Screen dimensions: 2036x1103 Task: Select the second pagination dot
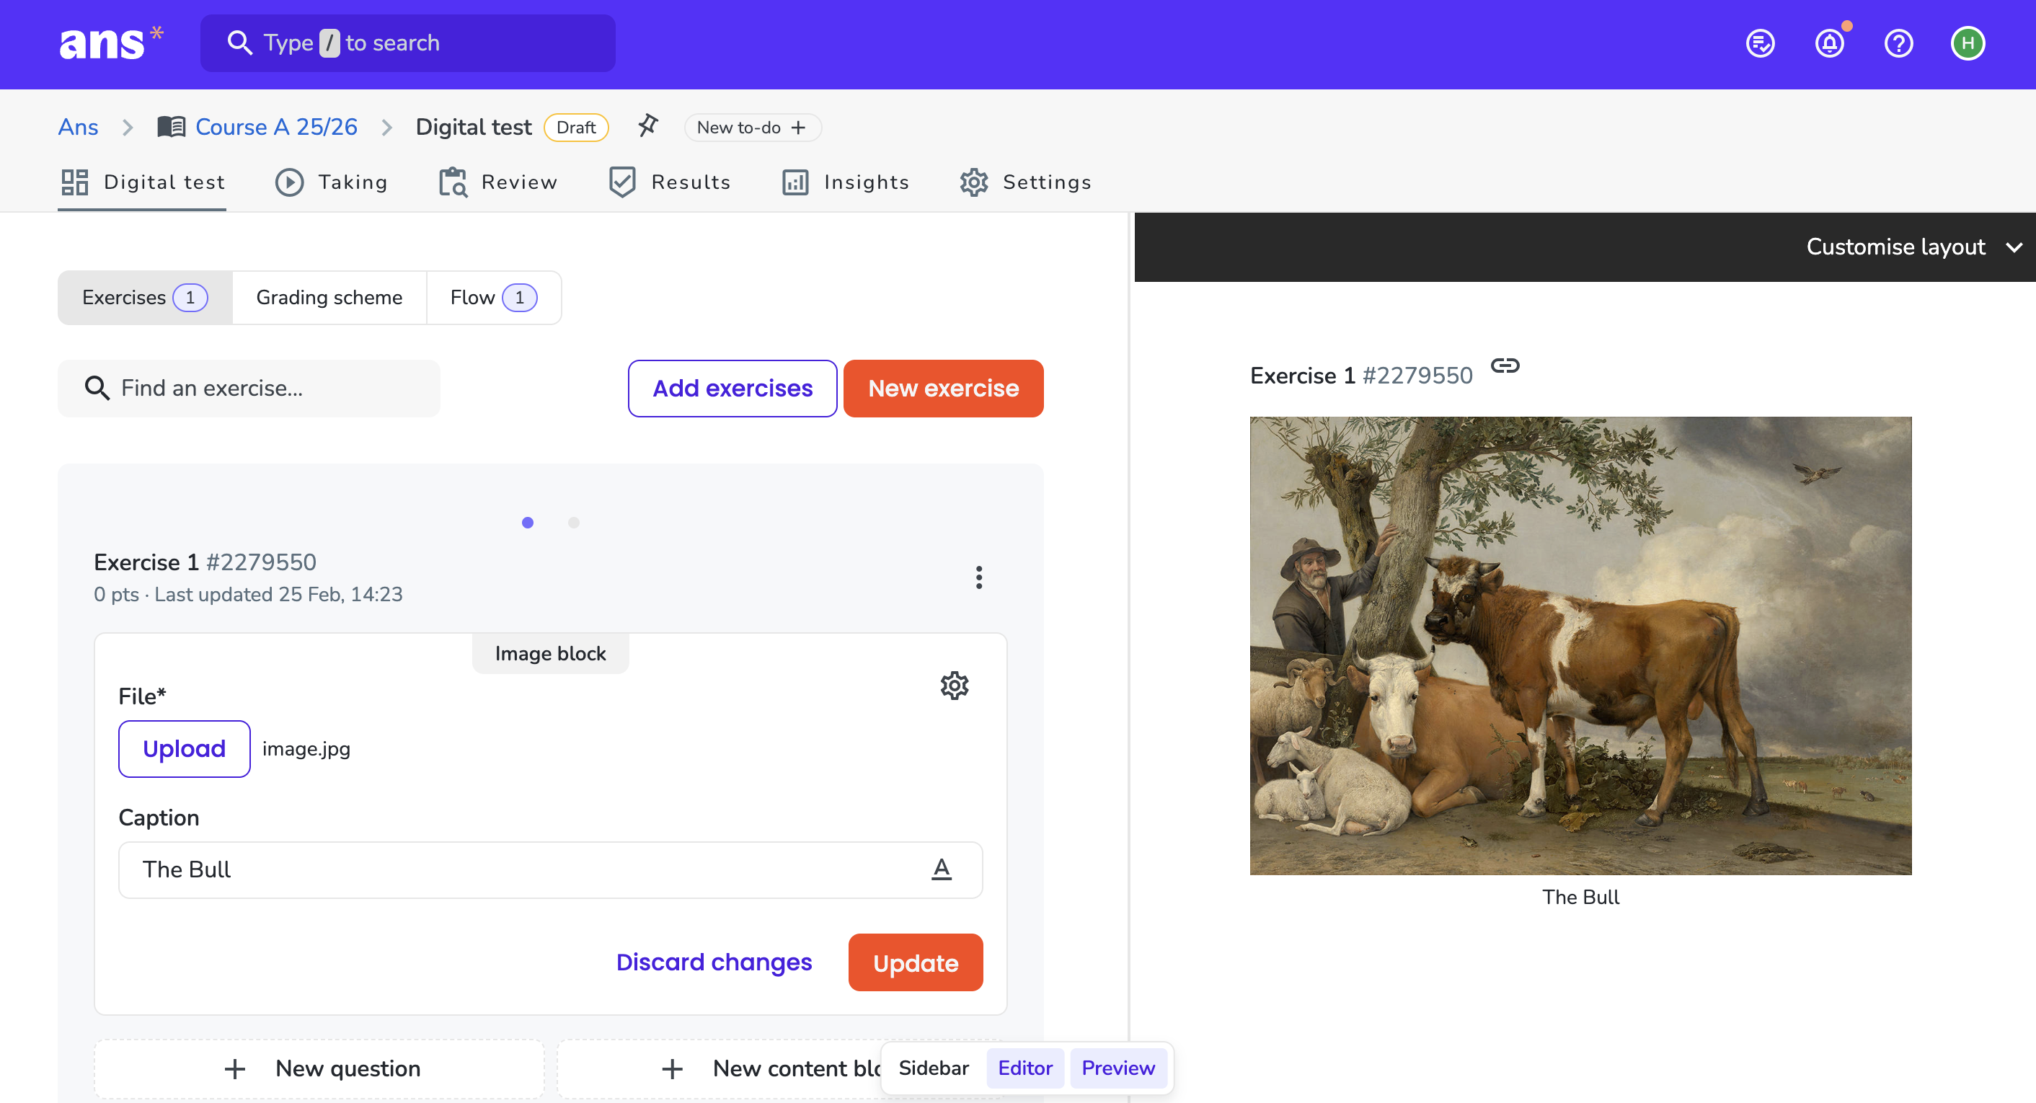(x=574, y=522)
